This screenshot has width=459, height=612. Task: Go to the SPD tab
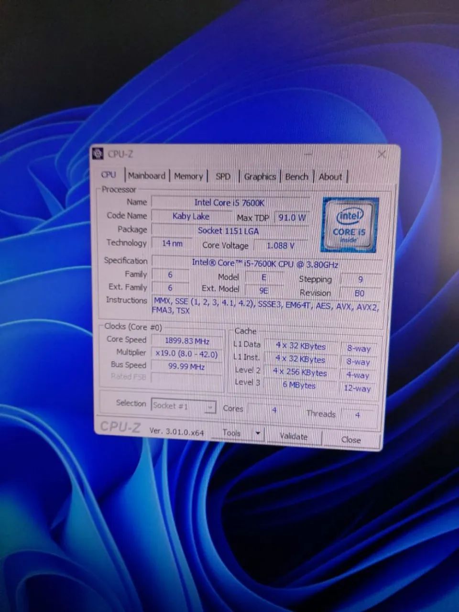[223, 176]
